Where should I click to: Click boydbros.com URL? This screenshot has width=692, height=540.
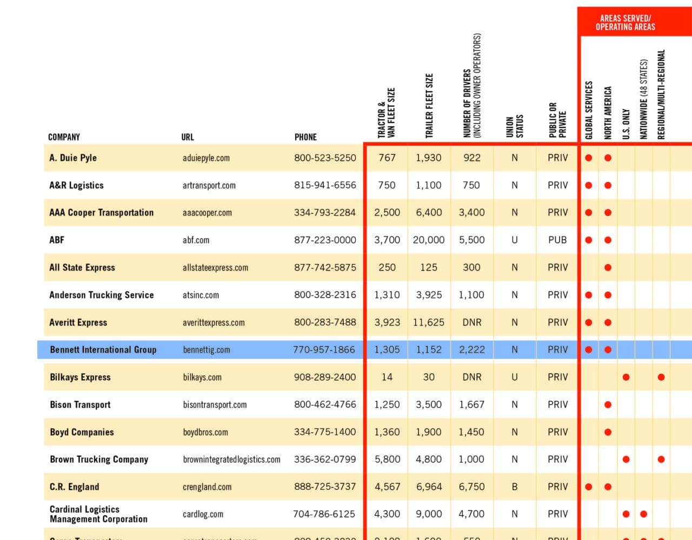pos(205,433)
